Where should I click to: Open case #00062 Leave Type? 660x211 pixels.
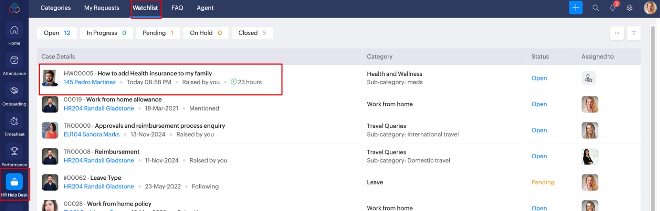[x=106, y=178]
